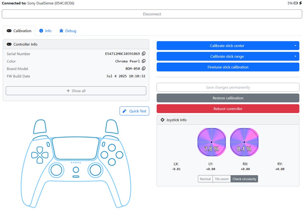
Task: Click the serial number E54712HNC10391869 text
Action: pos(123,54)
